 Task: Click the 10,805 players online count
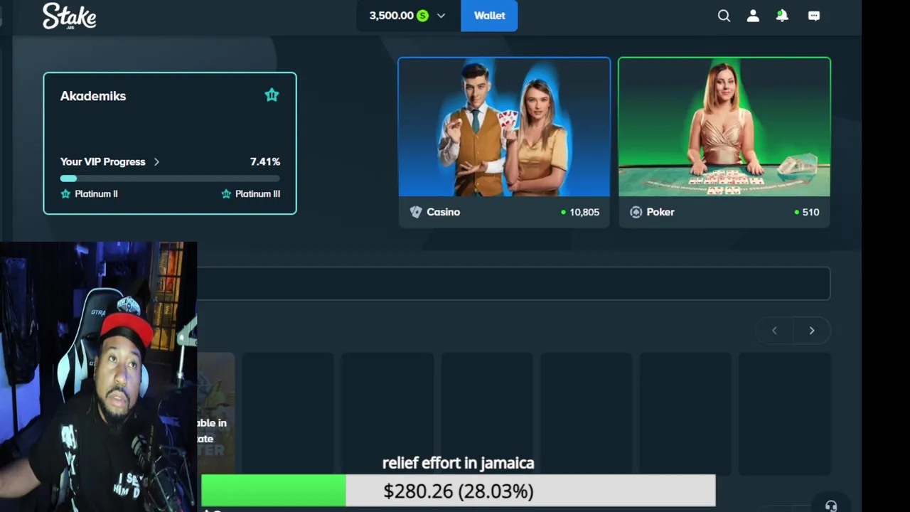click(584, 212)
